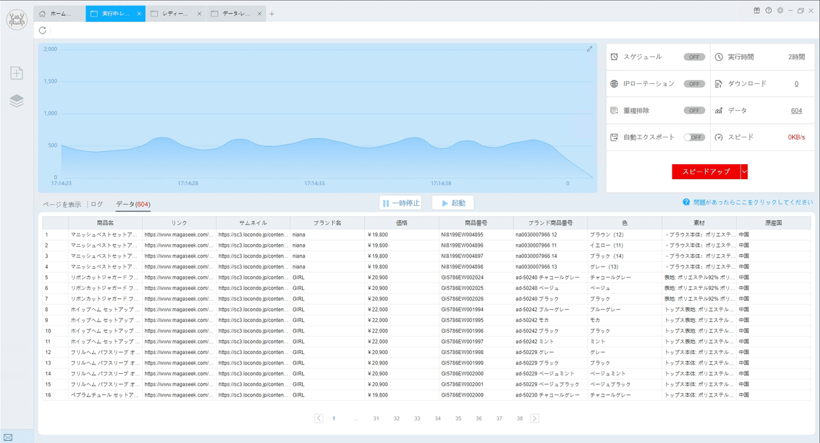Click product number NI8199EW004895 cell
Image resolution: width=820 pixels, height=443 pixels.
[476, 234]
